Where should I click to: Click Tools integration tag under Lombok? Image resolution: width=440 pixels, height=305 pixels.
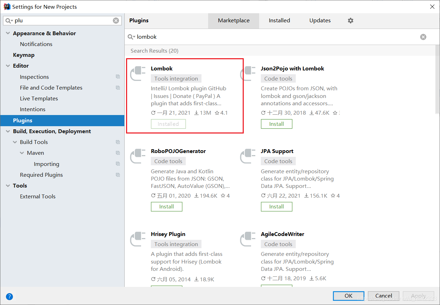pos(176,79)
